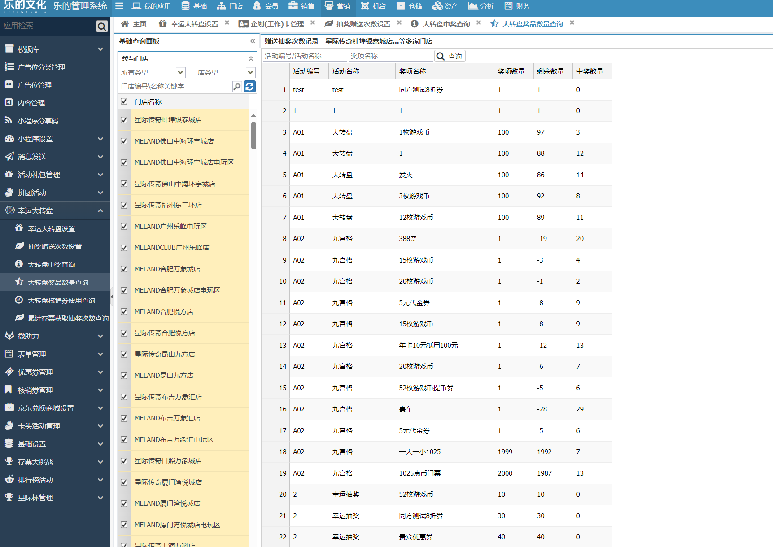The width and height of the screenshot is (773, 547).
Task: Switch to the 主页 tab
Action: click(134, 24)
